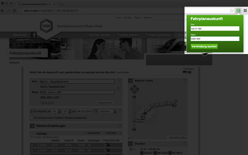Open the Fahrten planen menu

point(99,35)
